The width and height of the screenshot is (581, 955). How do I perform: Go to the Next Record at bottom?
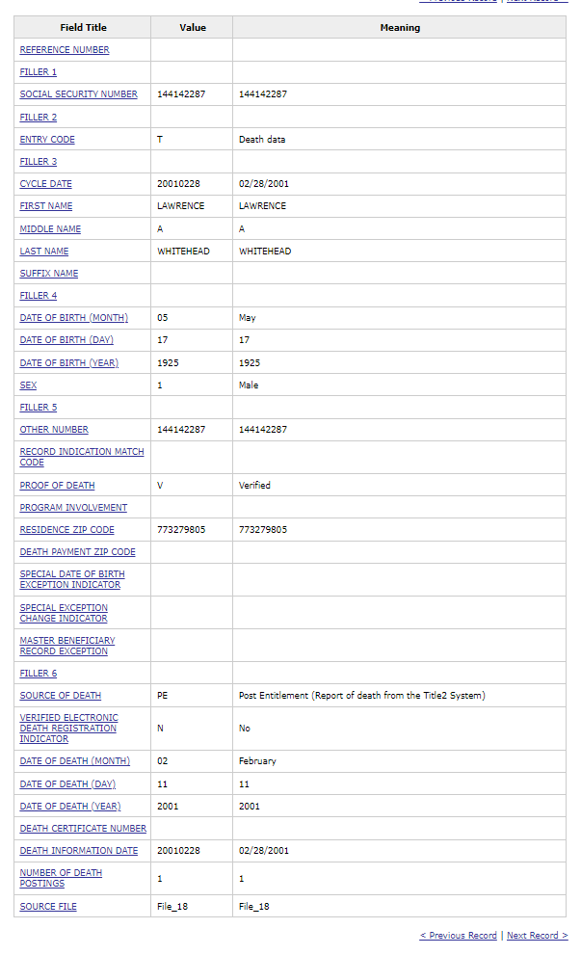(537, 936)
